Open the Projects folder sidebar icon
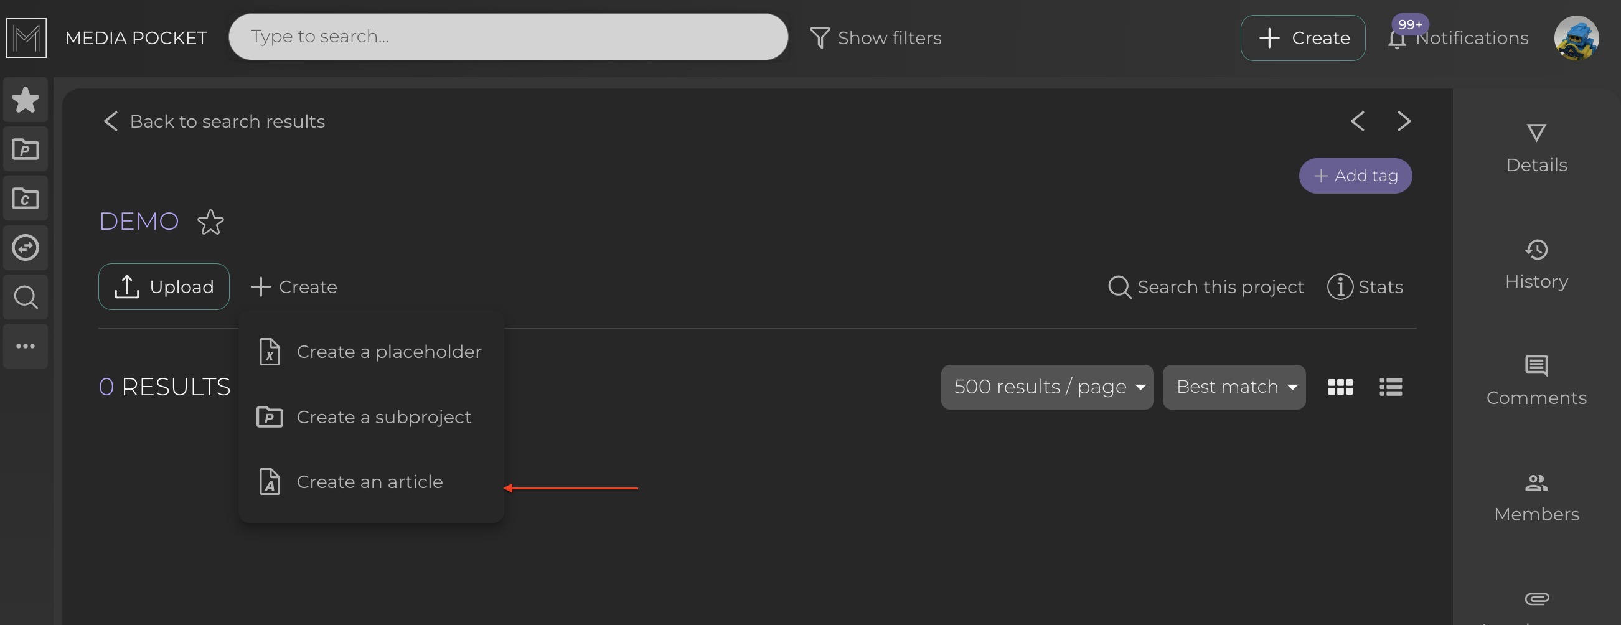The image size is (1621, 625). pos(25,149)
